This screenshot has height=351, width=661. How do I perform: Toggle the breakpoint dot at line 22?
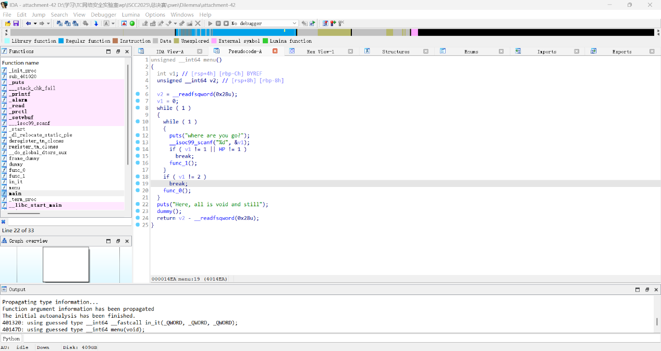click(x=138, y=204)
